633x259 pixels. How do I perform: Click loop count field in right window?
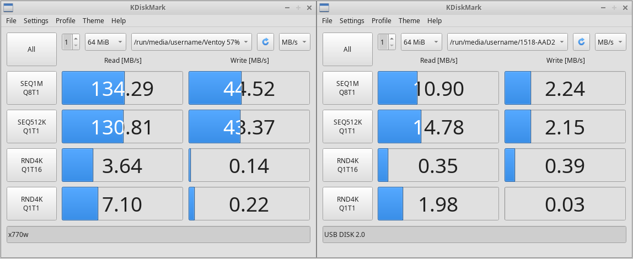click(383, 42)
